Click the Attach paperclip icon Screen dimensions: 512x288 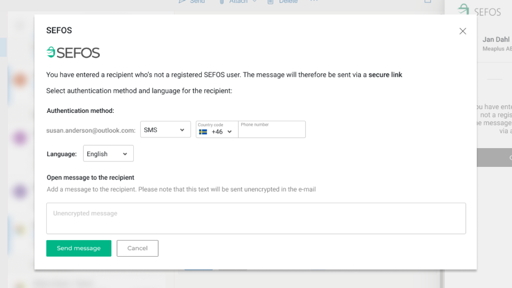tap(222, 1)
